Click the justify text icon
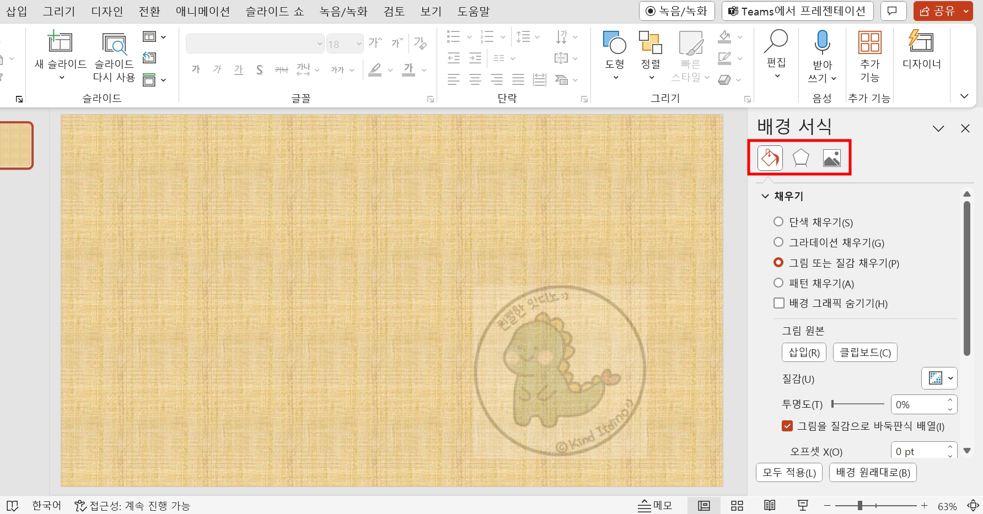Image resolution: width=983 pixels, height=514 pixels. click(x=518, y=80)
